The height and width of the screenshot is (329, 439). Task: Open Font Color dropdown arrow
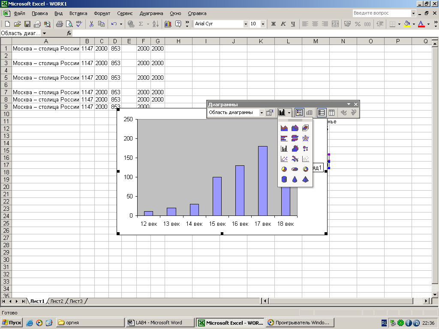(428, 24)
